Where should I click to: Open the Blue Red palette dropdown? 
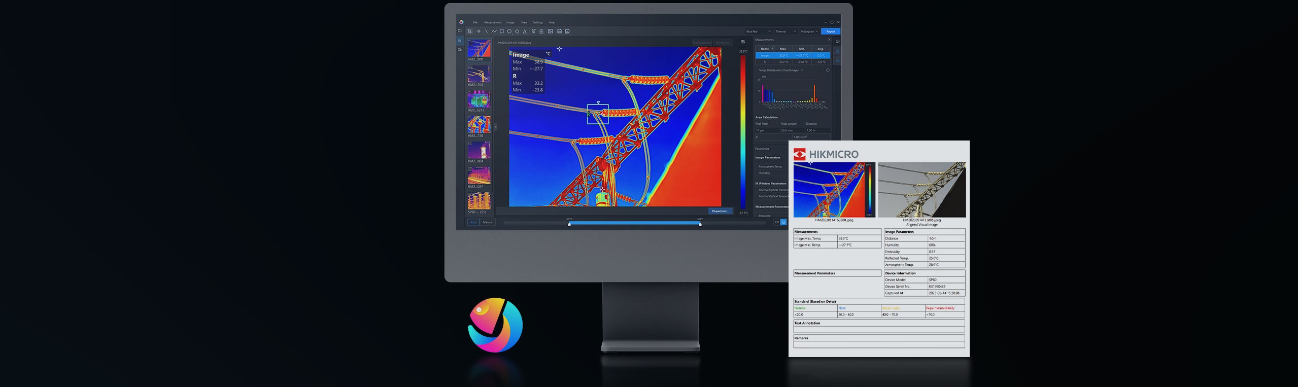pyautogui.click(x=758, y=31)
